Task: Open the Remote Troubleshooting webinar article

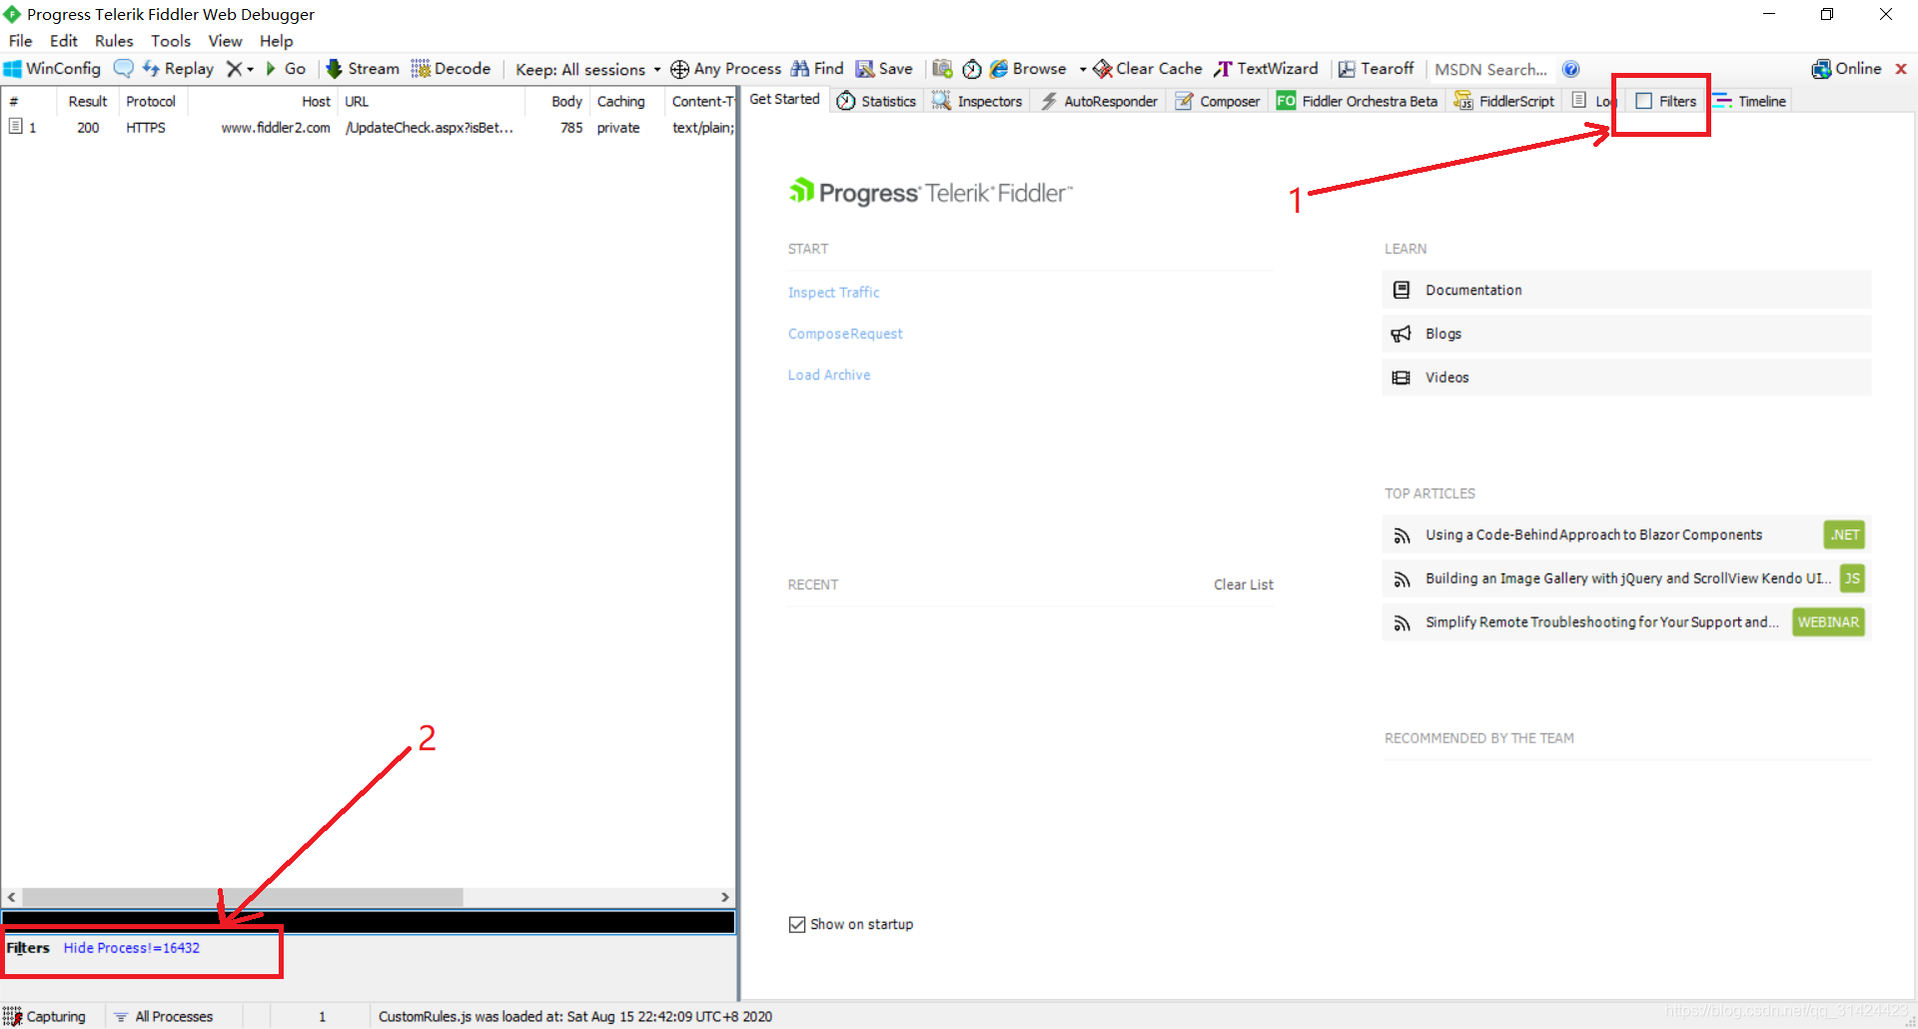Action: [x=1627, y=622]
